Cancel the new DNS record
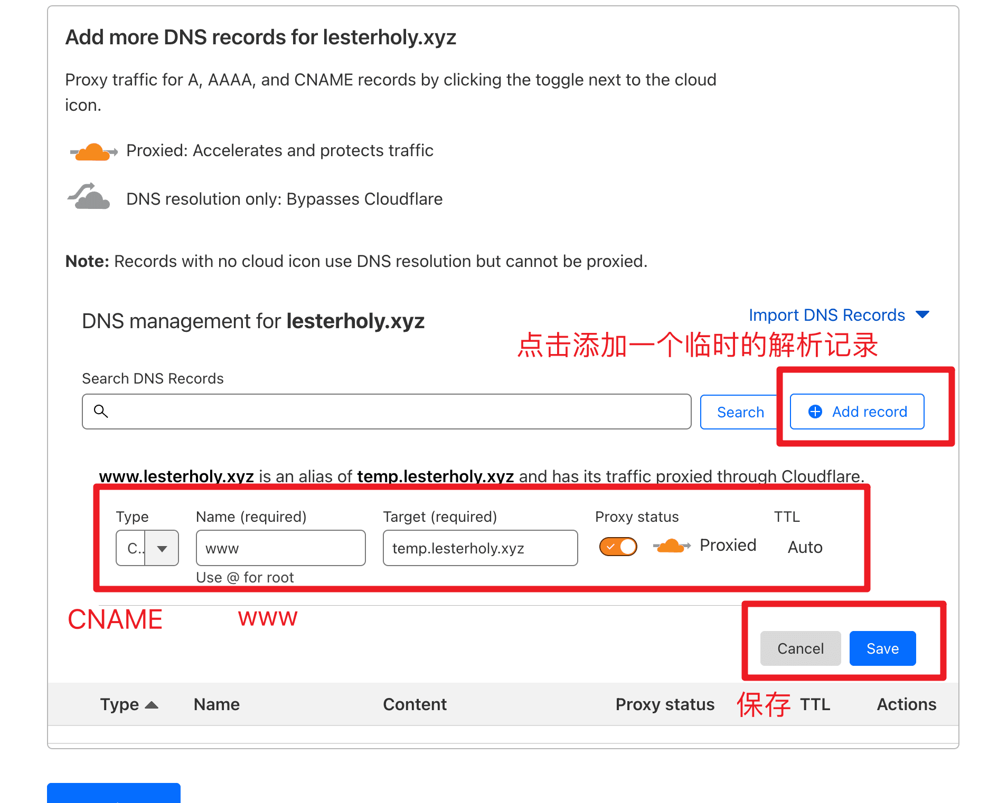This screenshot has width=998, height=803. coord(801,648)
